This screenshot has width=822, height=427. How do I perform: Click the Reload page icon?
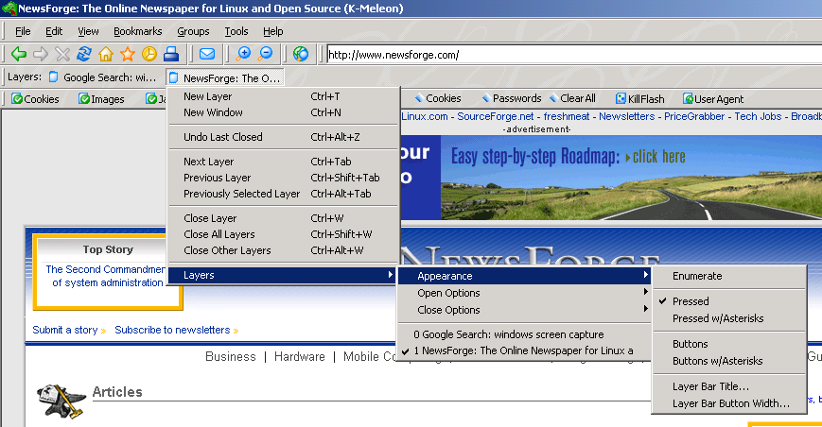84,54
